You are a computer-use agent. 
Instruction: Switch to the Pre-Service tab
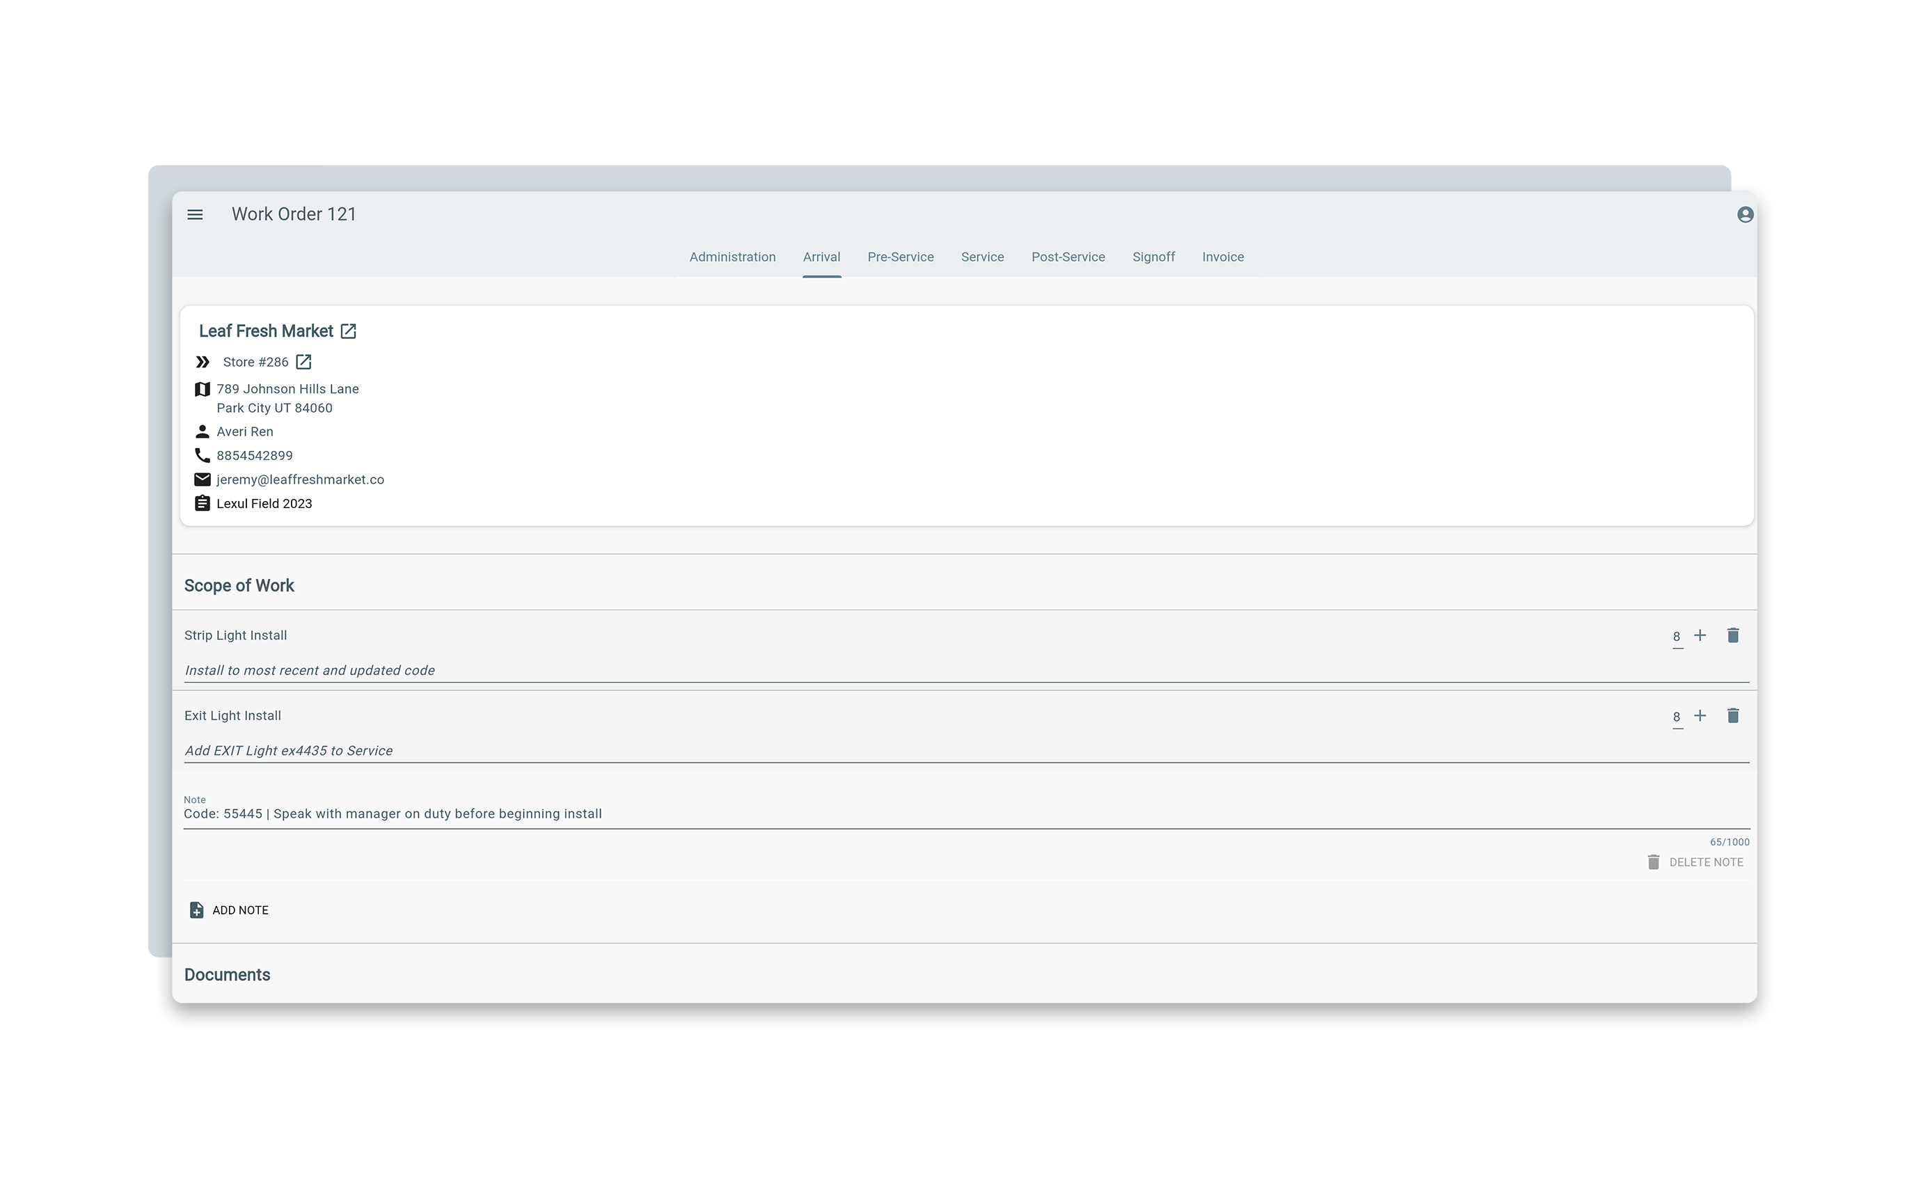click(x=900, y=257)
